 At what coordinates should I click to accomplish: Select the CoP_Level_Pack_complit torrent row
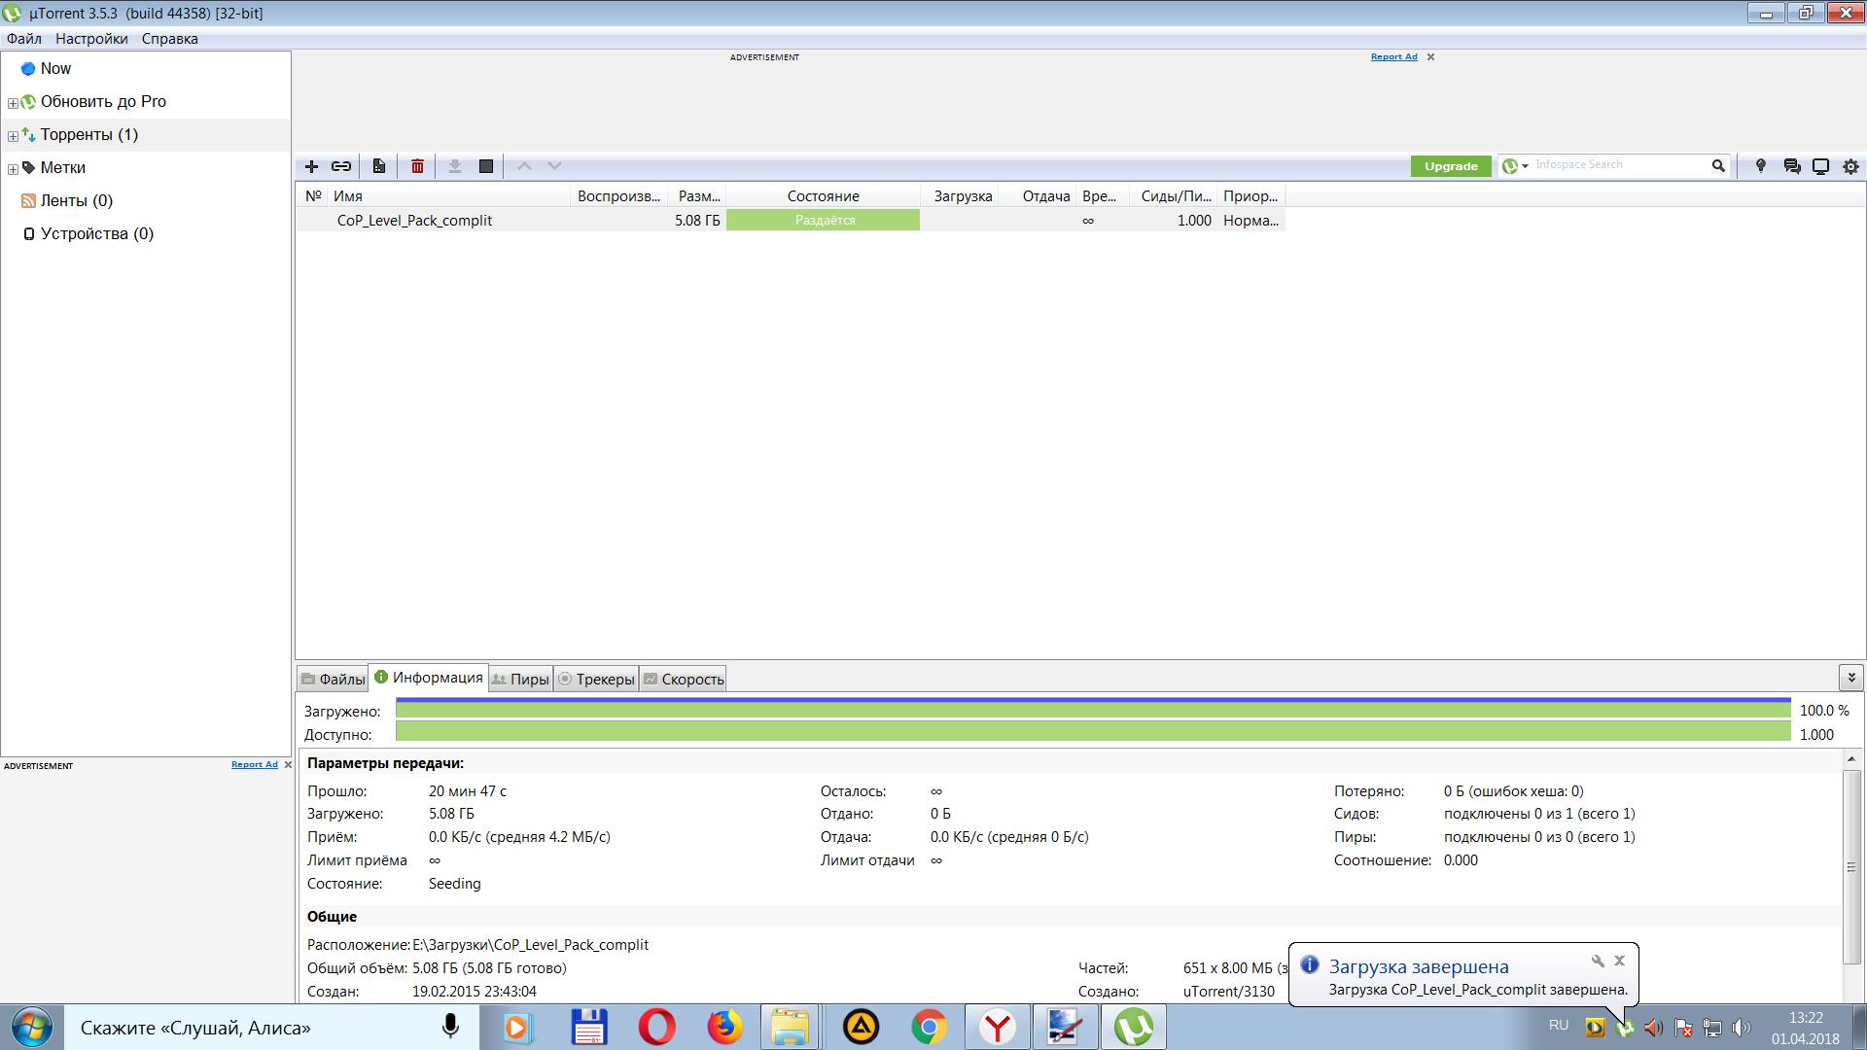point(791,221)
